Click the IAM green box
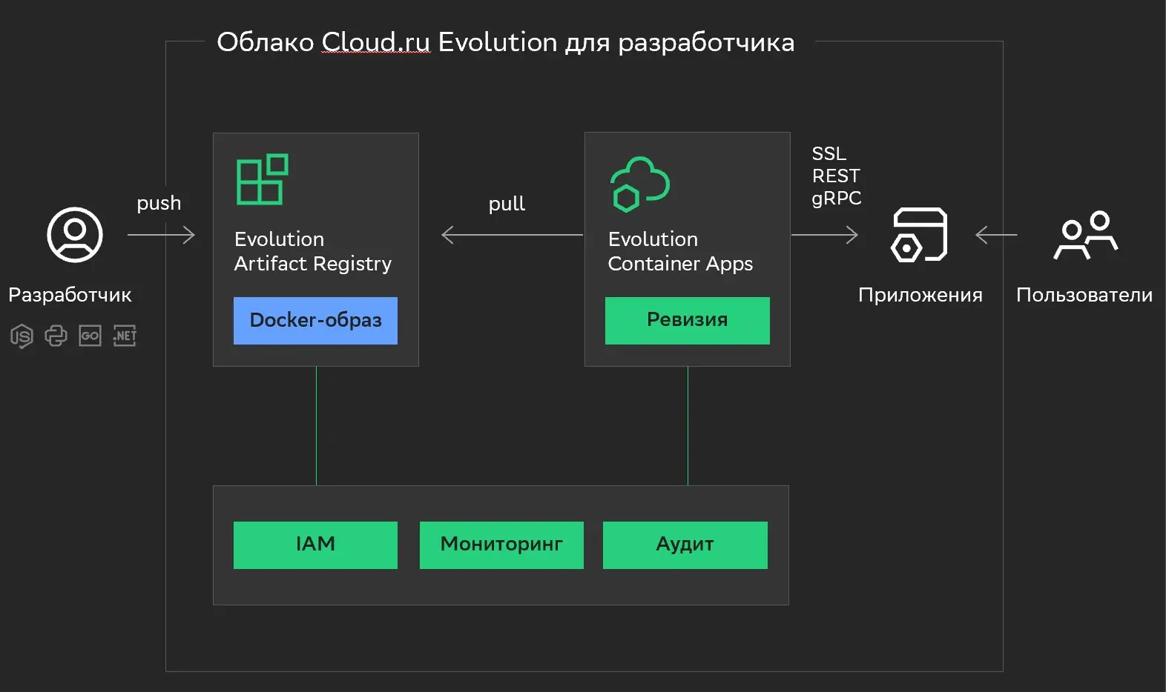 point(315,545)
